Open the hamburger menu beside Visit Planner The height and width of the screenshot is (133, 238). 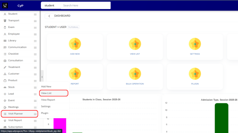point(35,114)
